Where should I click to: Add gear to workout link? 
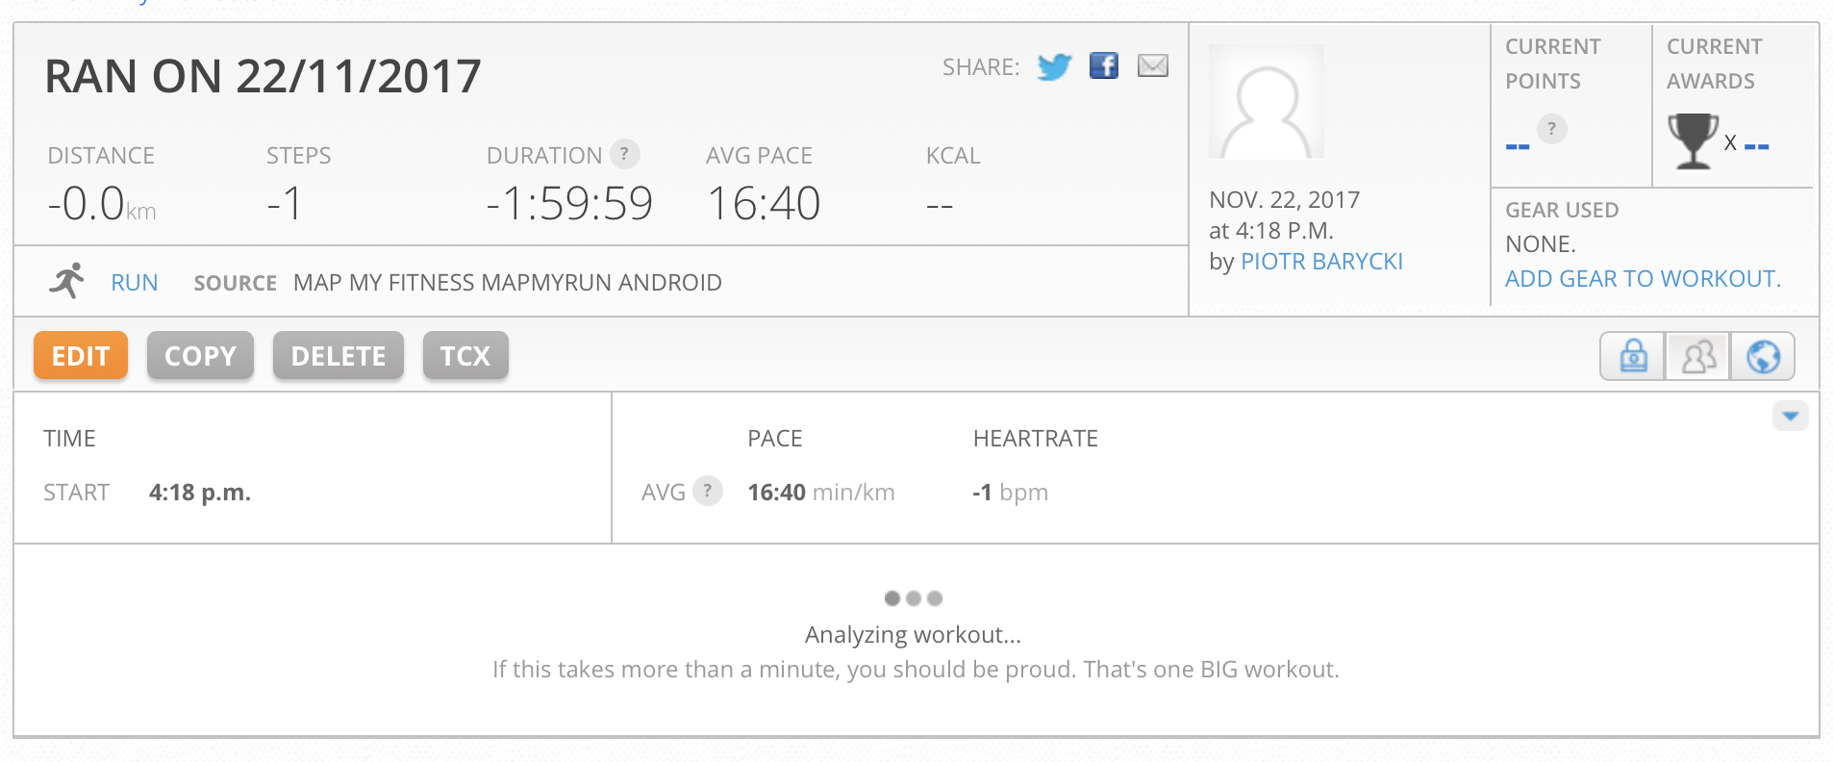pos(1643,279)
